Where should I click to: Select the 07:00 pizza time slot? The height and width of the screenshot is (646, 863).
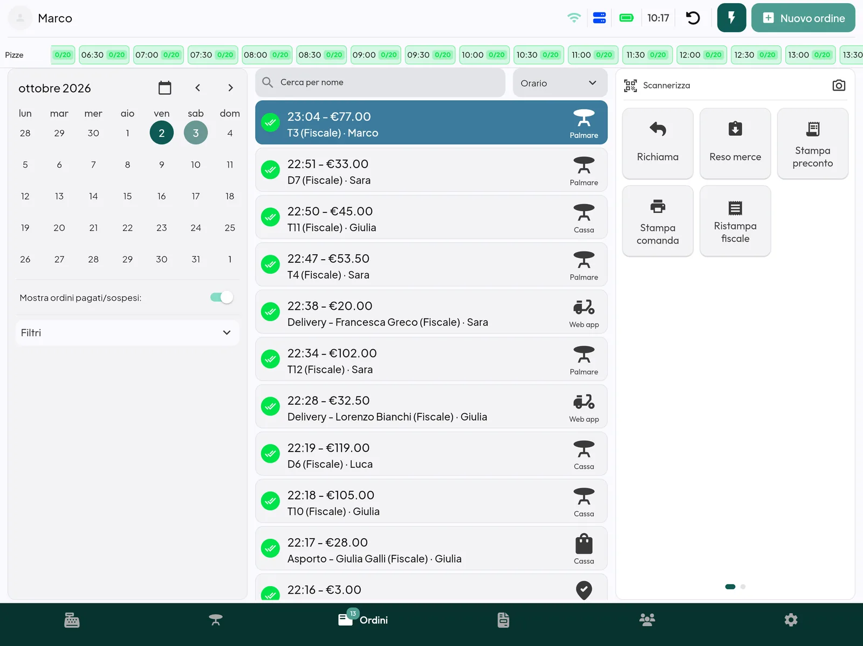coord(158,55)
